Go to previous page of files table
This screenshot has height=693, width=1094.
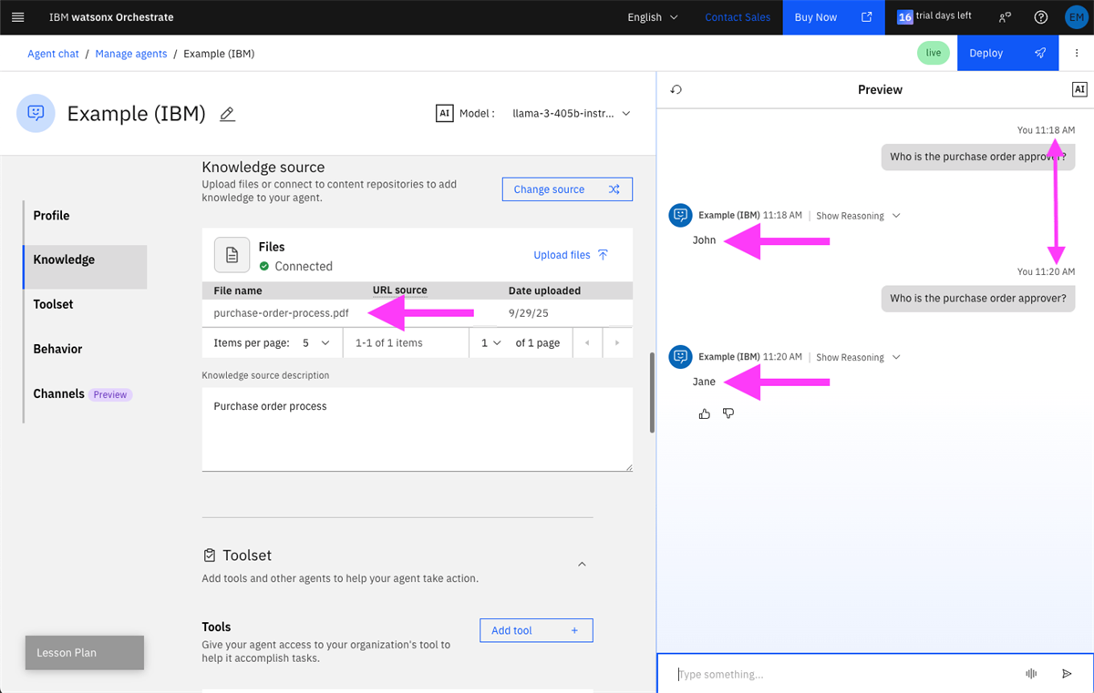tap(586, 343)
